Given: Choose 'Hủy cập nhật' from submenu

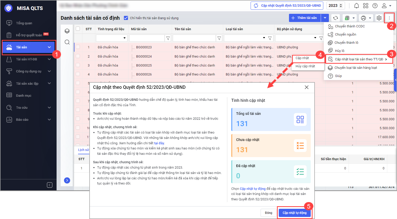Looking at the screenshot, I should point(305,66).
